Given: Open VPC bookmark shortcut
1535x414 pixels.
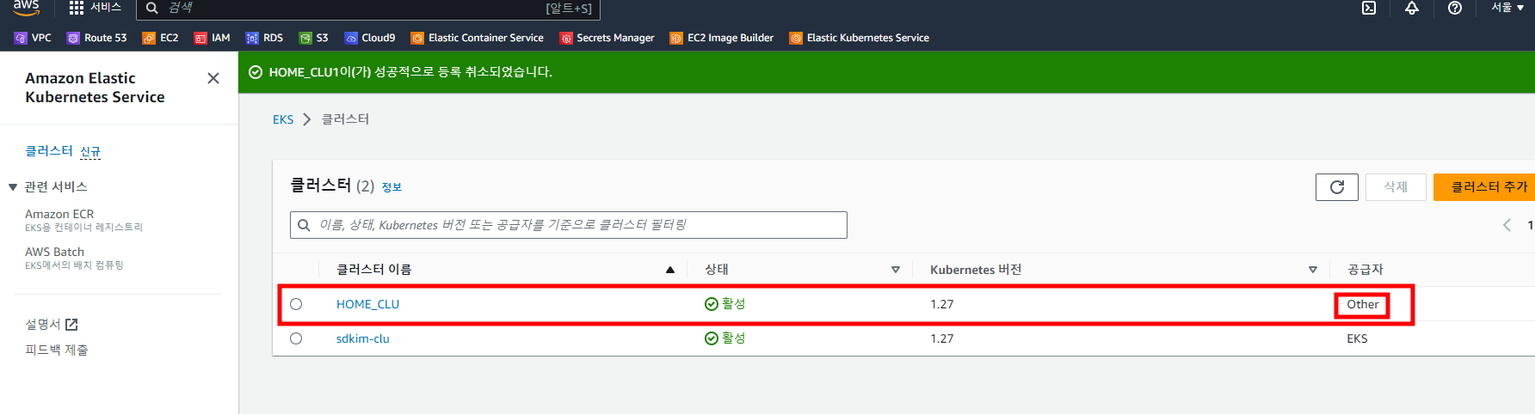Looking at the screenshot, I should click(33, 38).
